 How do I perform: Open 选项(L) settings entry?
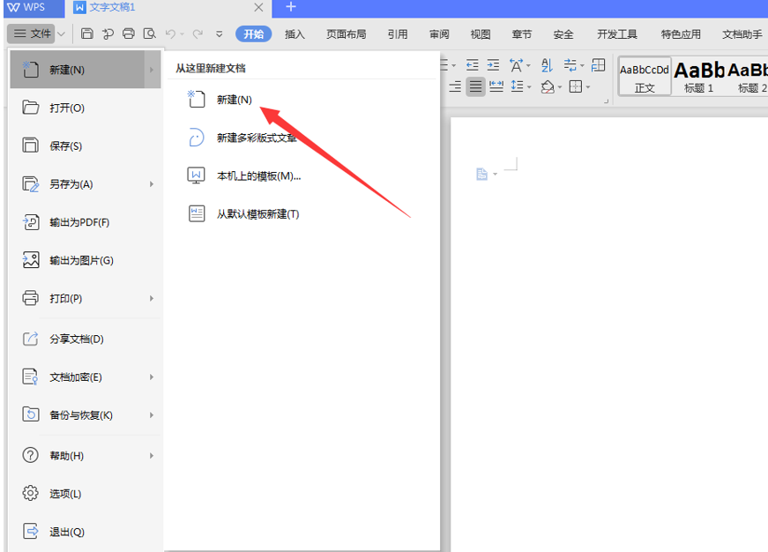86,493
